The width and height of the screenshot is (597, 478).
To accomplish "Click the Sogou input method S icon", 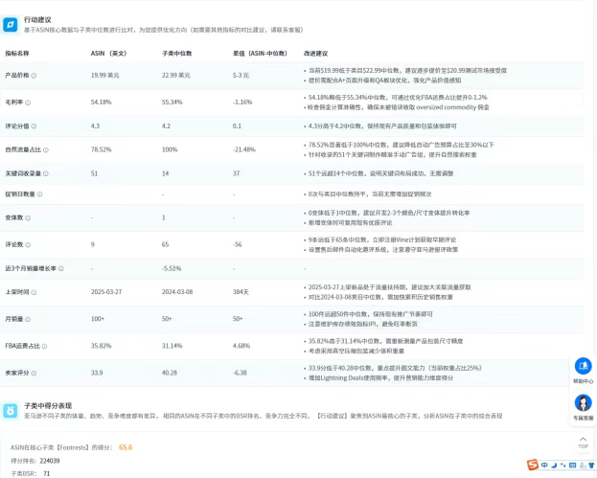I will click(x=532, y=466).
